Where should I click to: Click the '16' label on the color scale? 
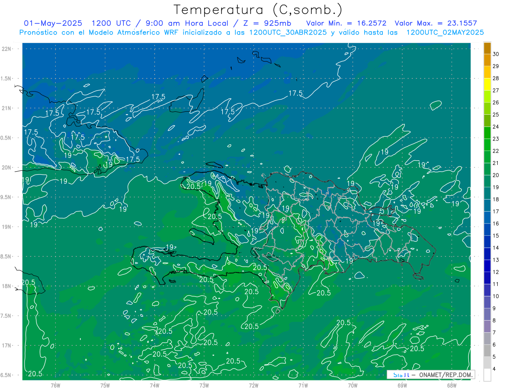(x=496, y=224)
